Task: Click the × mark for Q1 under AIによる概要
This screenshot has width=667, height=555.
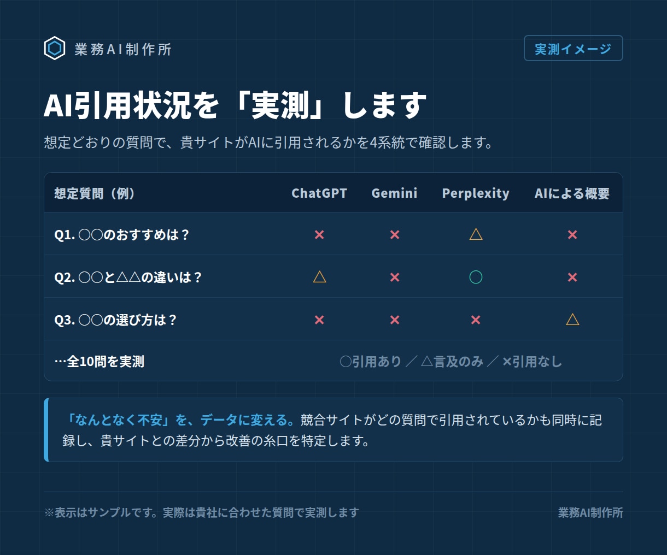Action: (x=572, y=235)
